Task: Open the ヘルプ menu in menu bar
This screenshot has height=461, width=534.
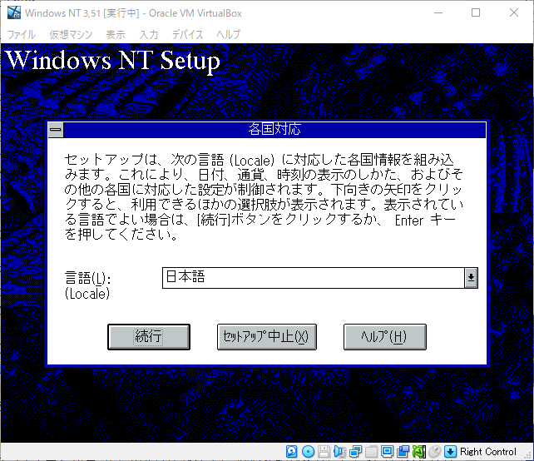Action: pyautogui.click(x=228, y=34)
